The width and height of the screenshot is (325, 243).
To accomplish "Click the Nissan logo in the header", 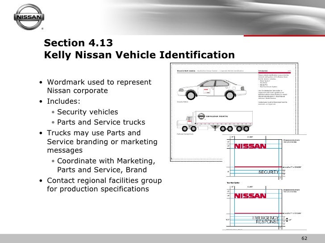I will coord(29,17).
